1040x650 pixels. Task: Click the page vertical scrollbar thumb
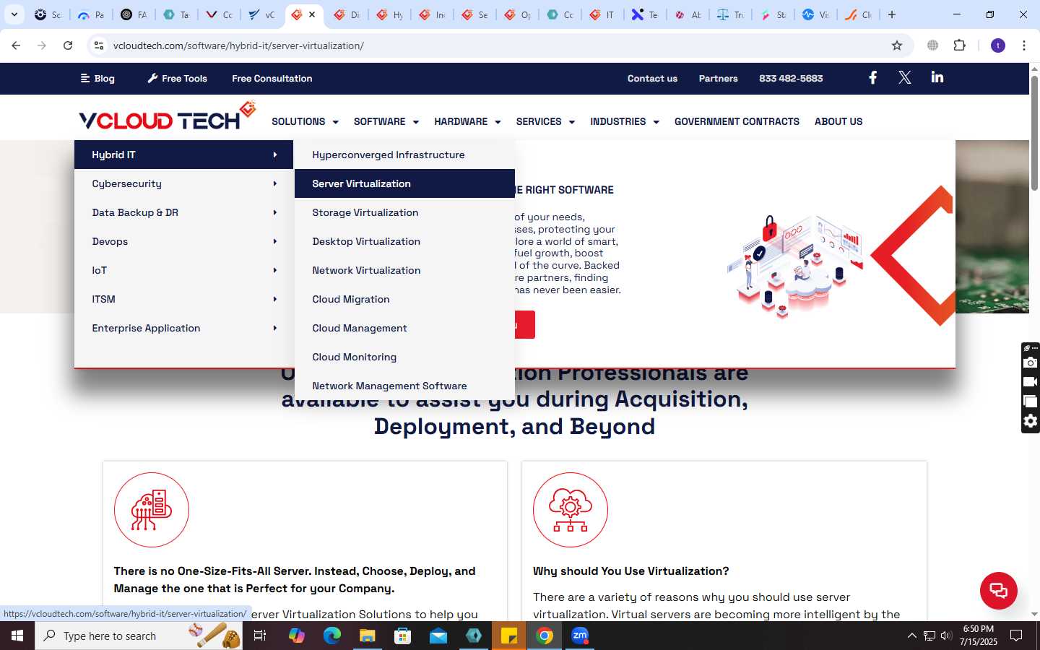coord(1034,134)
